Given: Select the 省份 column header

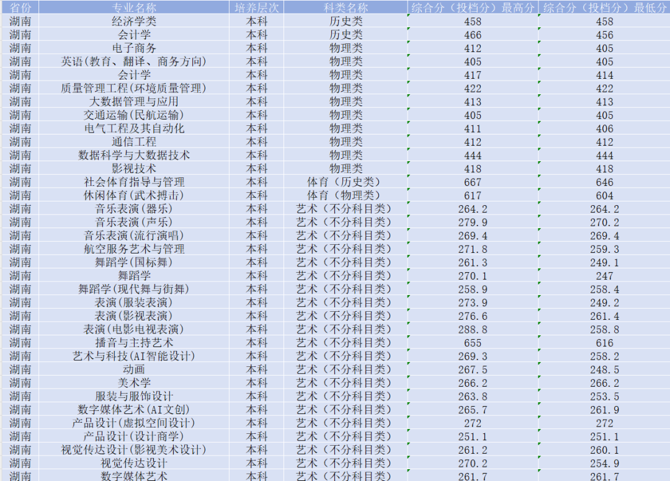Looking at the screenshot, I should click(20, 7).
